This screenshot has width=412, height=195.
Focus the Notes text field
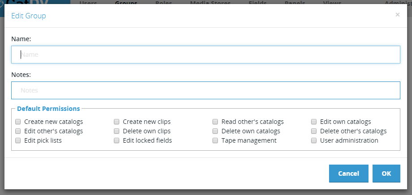tap(206, 90)
